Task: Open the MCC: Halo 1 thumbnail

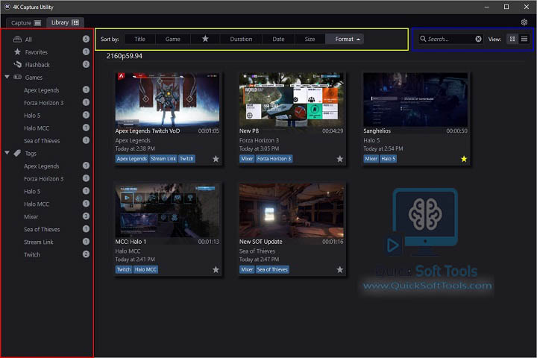Action: [167, 210]
